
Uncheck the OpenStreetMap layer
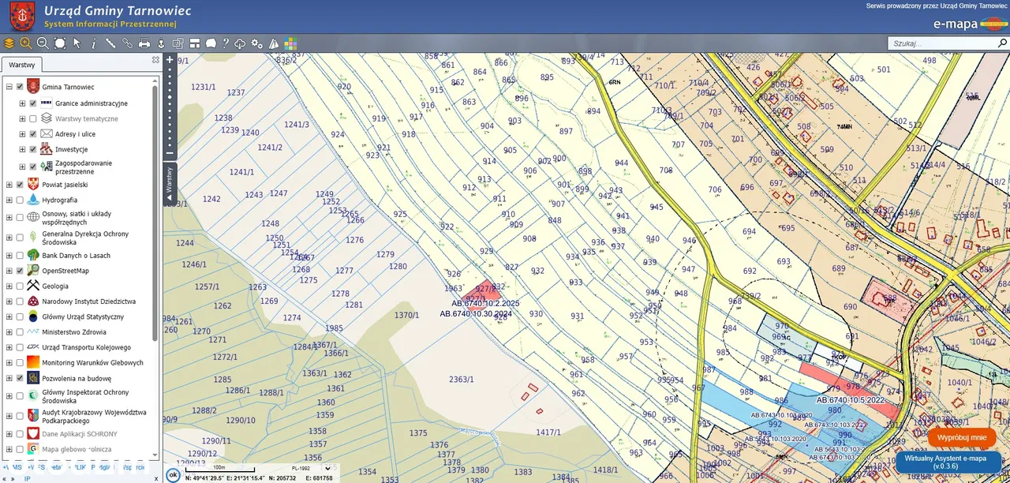click(20, 271)
